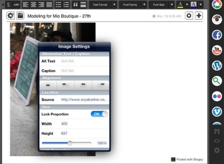224x164 pixels.
Task: Apply blue text background color
Action: 194,4
